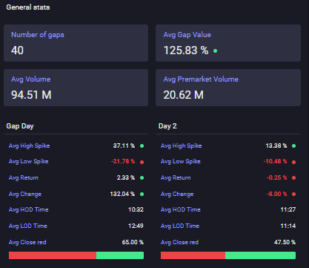Click Avg Close red label under Day 2
Viewport: 309px width, 268px height.
tap(179, 243)
